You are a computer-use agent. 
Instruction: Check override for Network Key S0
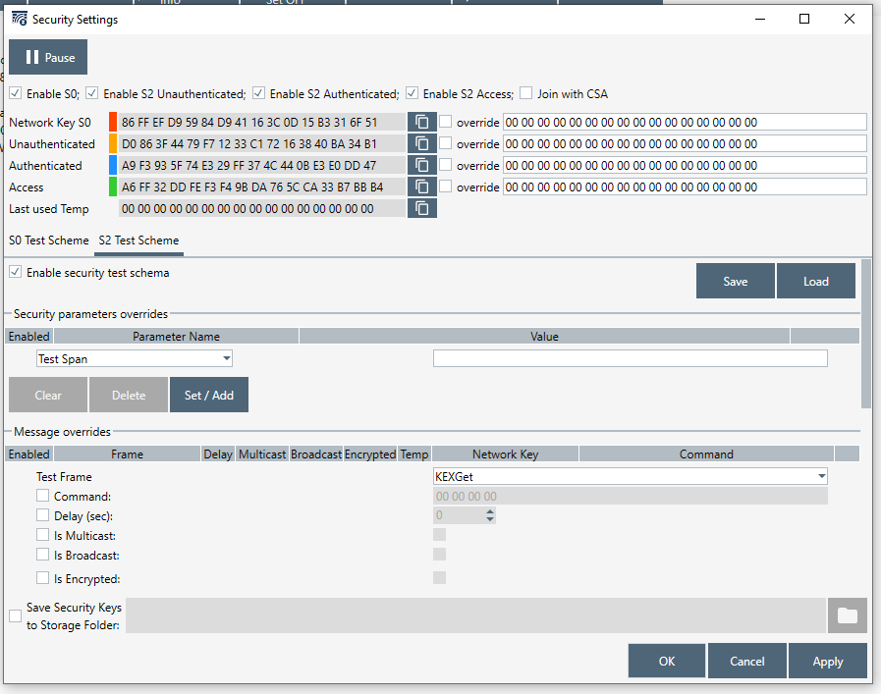(x=446, y=122)
